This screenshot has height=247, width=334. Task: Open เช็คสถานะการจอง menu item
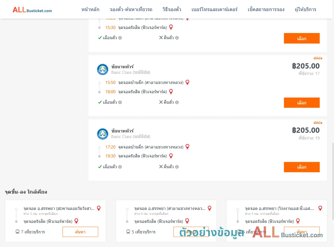pos(266,9)
